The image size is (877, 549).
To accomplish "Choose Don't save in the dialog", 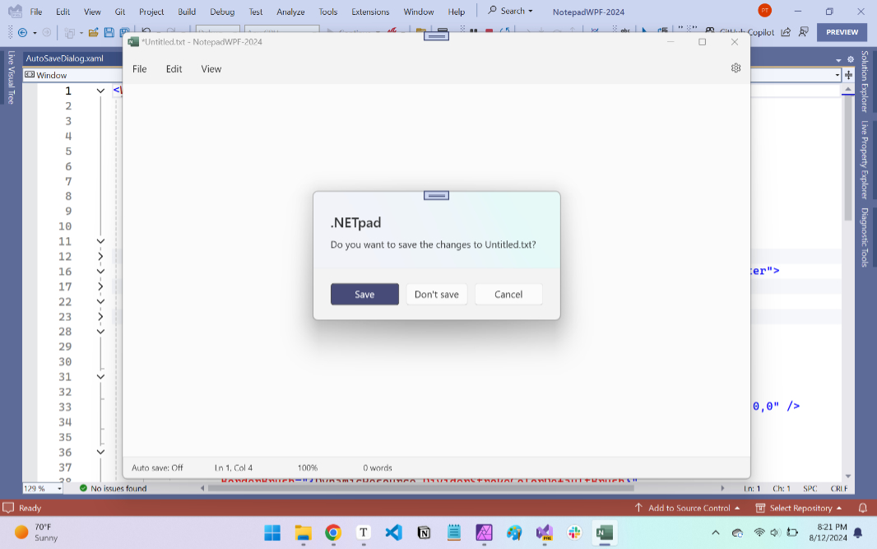I will (437, 295).
